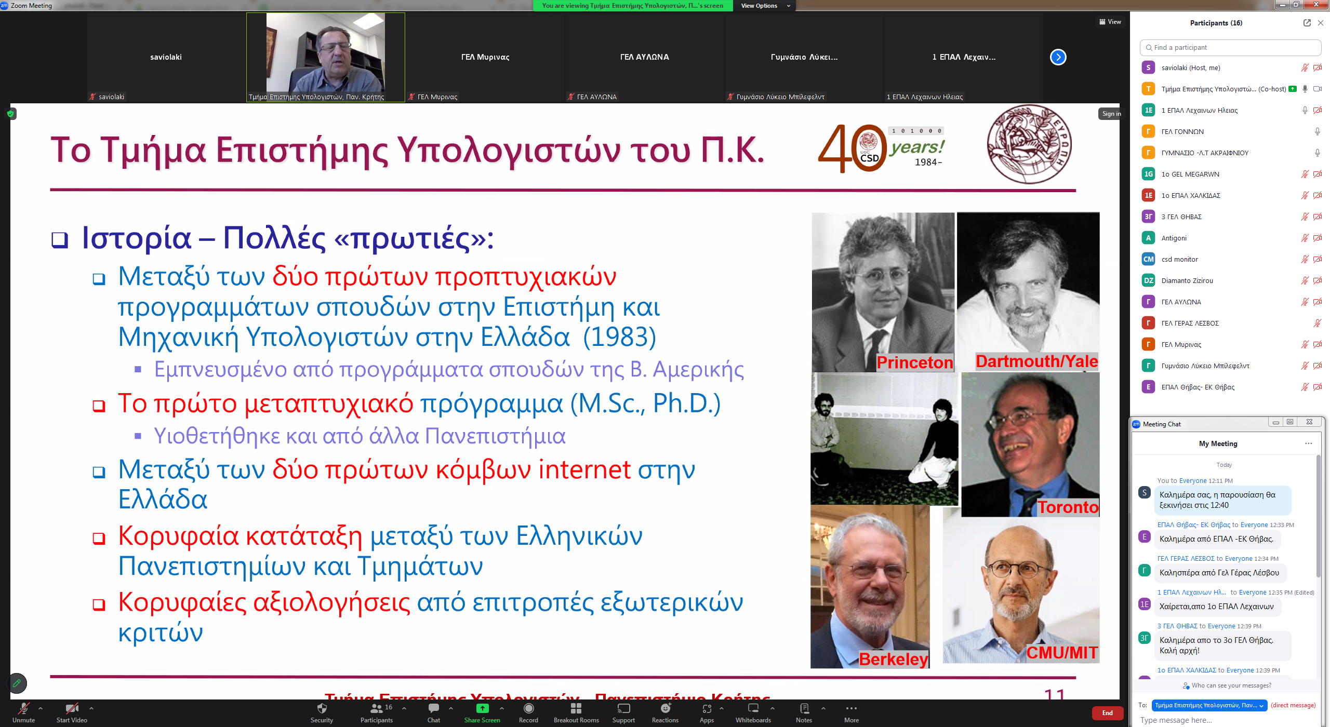The width and height of the screenshot is (1330, 727).
Task: Open the View layout menu
Action: tap(1110, 22)
